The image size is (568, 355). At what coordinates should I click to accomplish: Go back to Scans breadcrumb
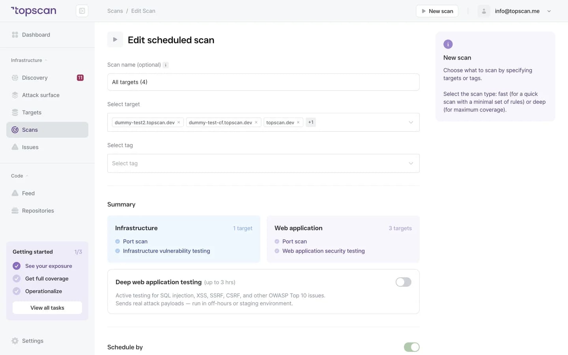(115, 11)
